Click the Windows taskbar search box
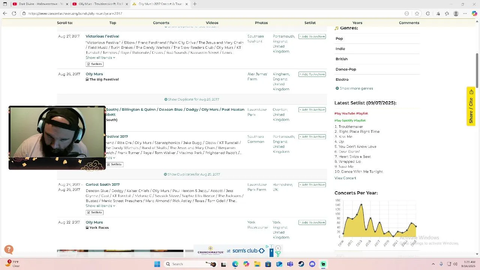The width and height of the screenshot is (480, 270). (191, 264)
